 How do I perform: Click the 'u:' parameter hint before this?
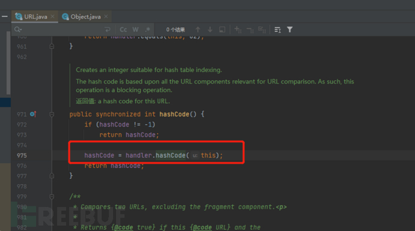195,155
